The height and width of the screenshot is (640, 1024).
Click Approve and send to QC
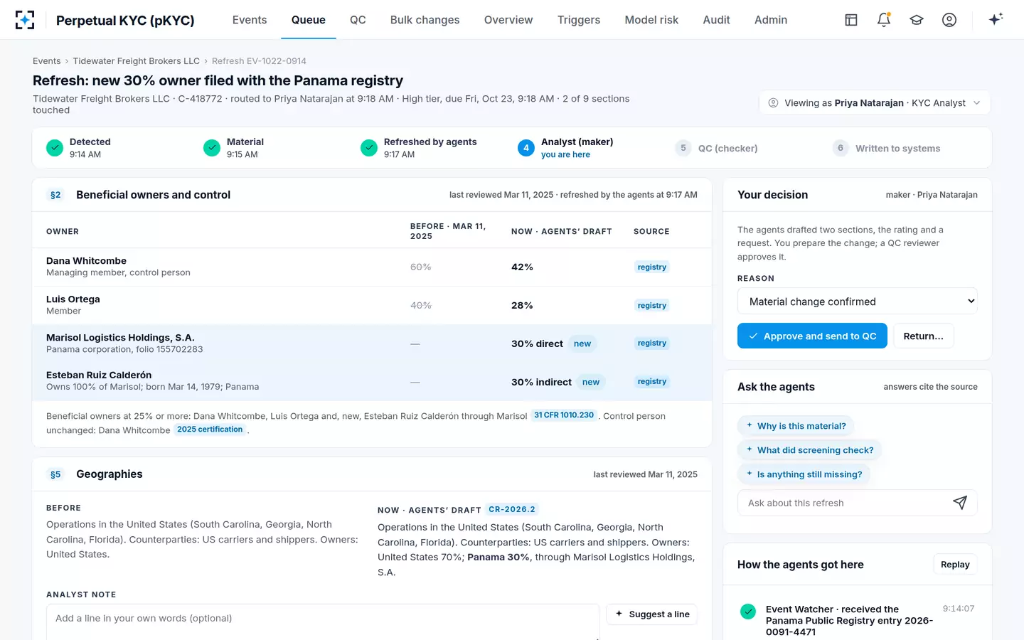(812, 336)
